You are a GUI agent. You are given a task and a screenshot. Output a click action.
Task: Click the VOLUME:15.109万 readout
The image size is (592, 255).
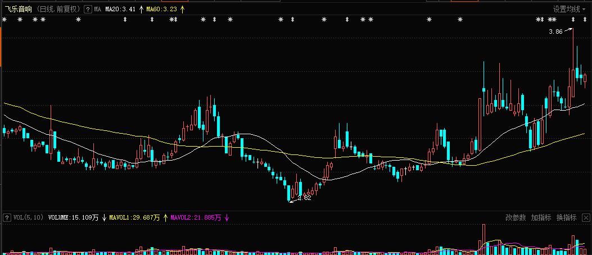pyautogui.click(x=73, y=218)
